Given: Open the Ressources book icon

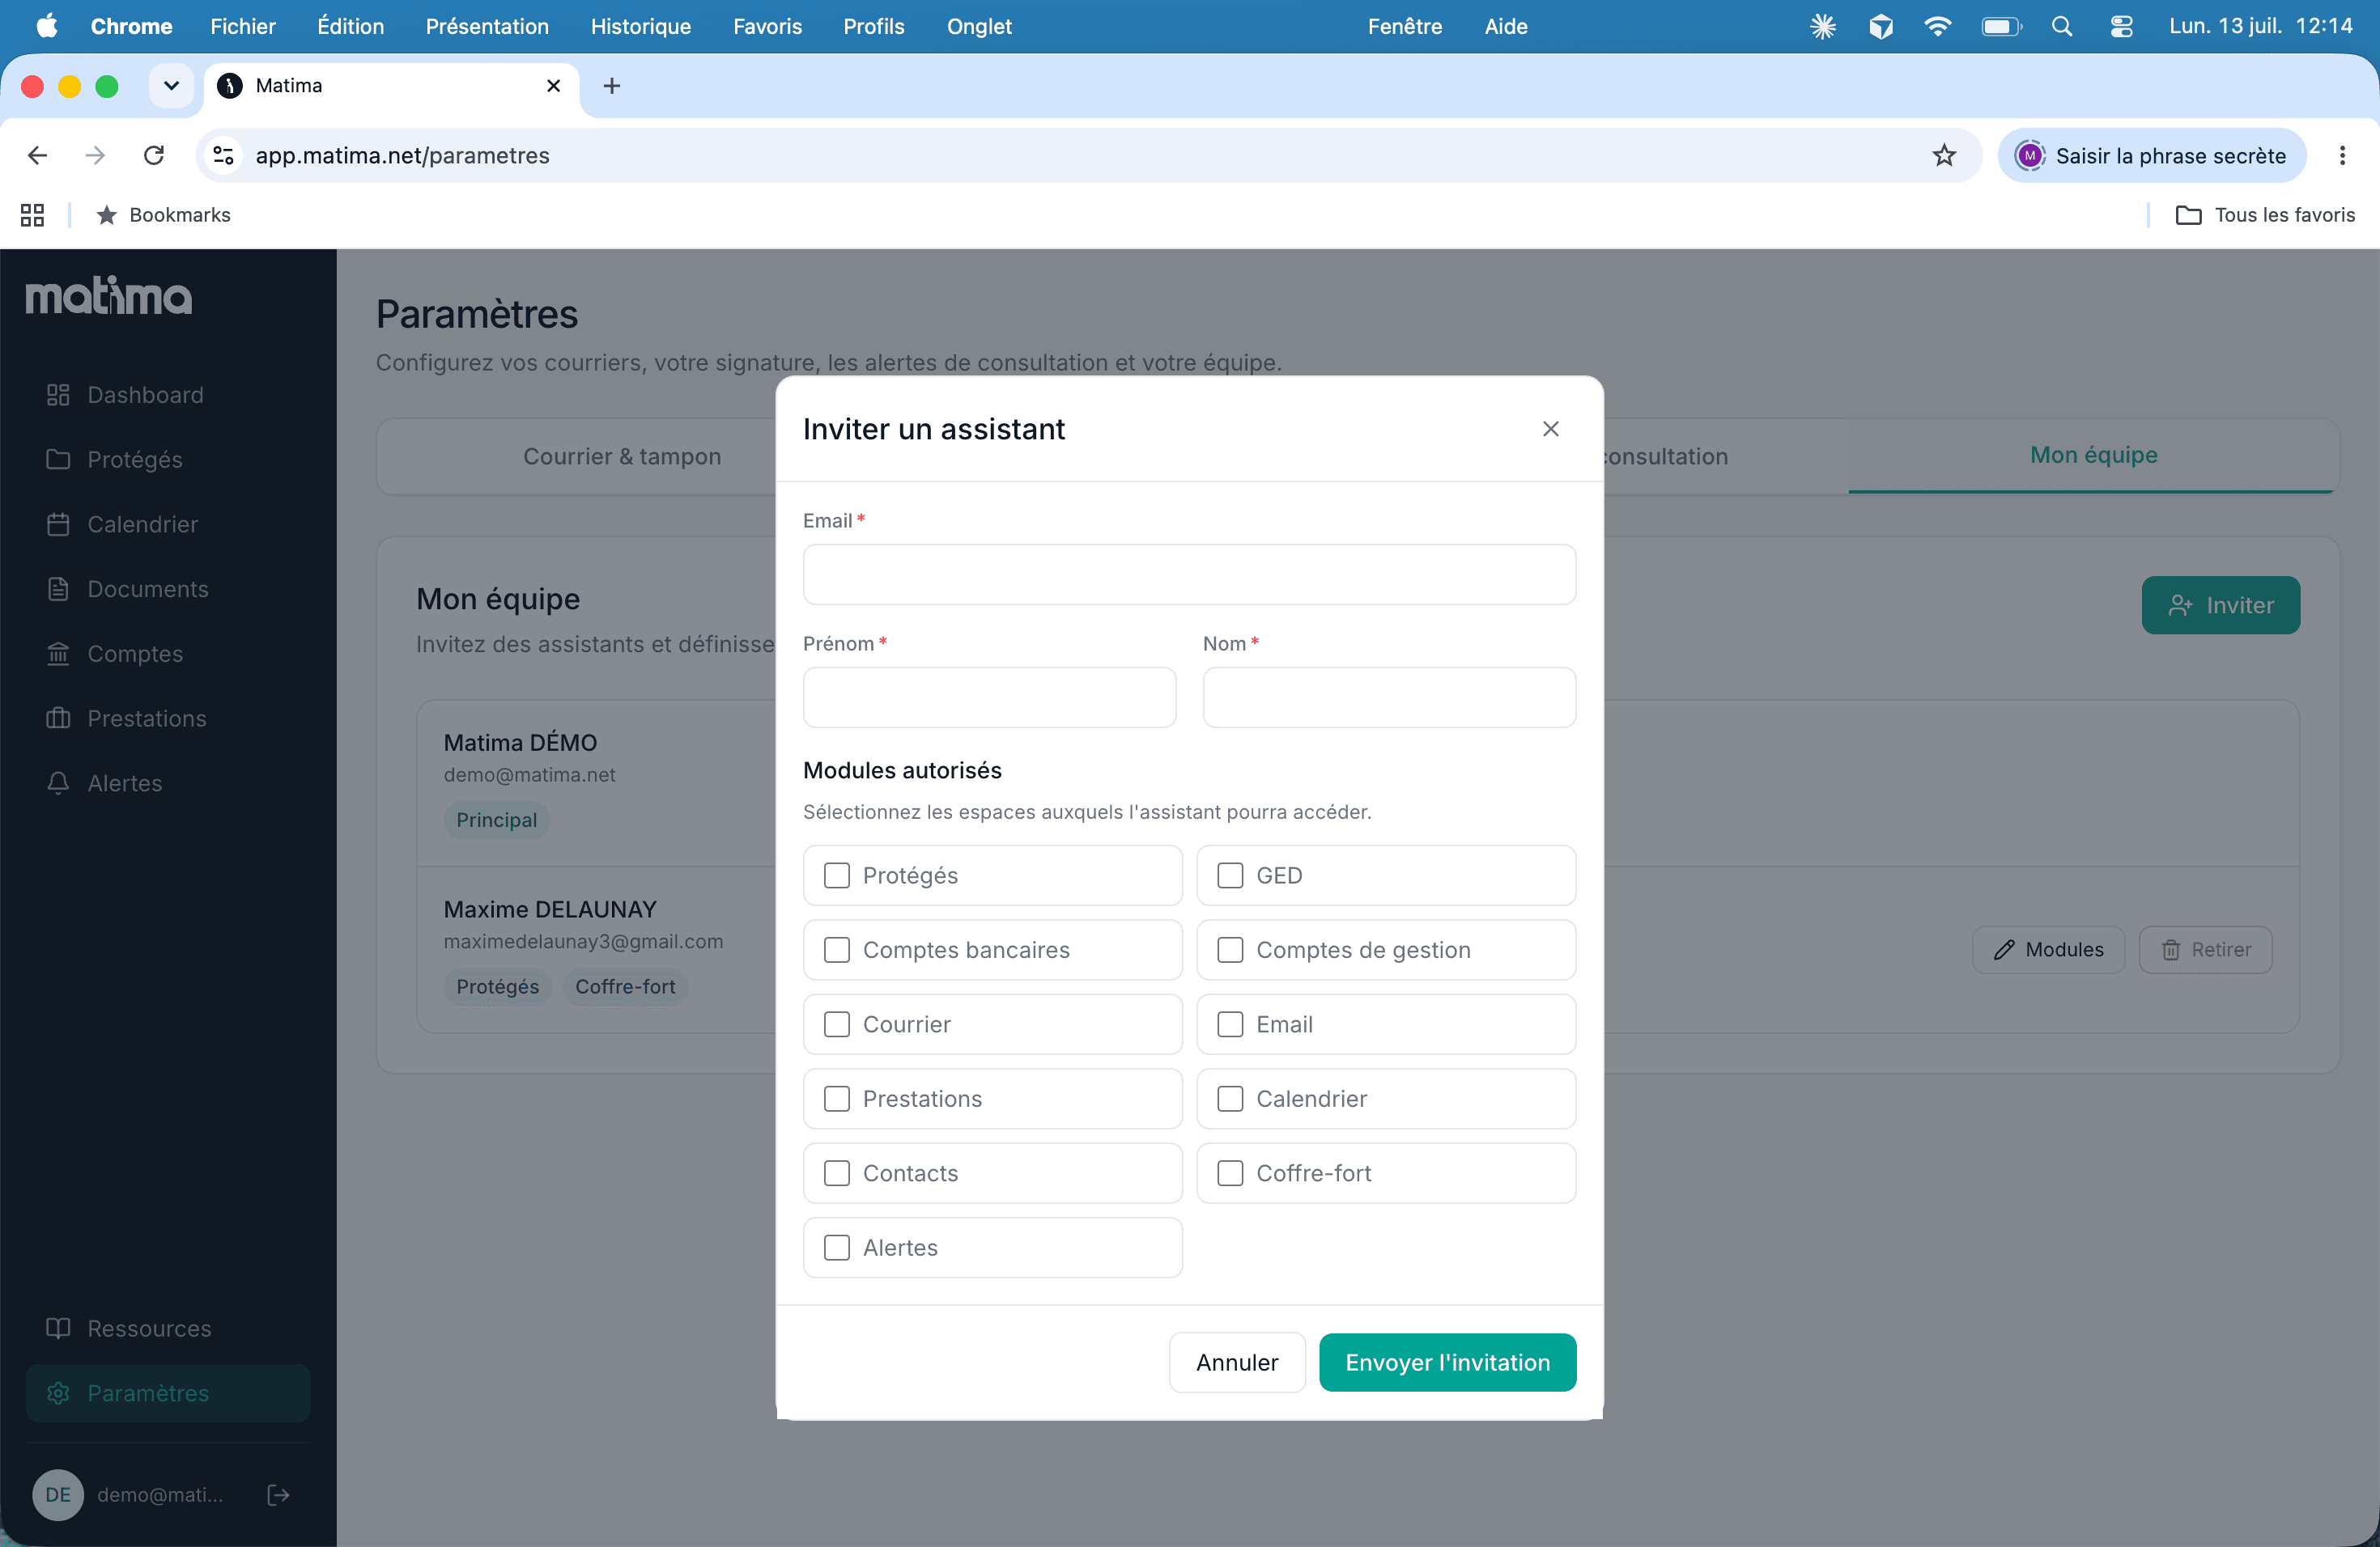Looking at the screenshot, I should (x=58, y=1329).
